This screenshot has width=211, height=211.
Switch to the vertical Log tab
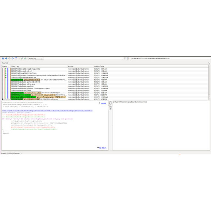tap(110, 103)
